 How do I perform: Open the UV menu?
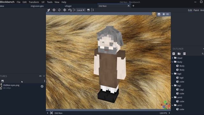43,2
